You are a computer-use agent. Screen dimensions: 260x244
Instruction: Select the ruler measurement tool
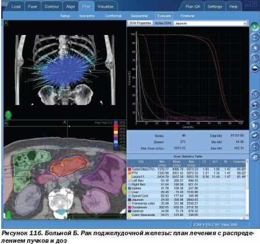coord(255,58)
